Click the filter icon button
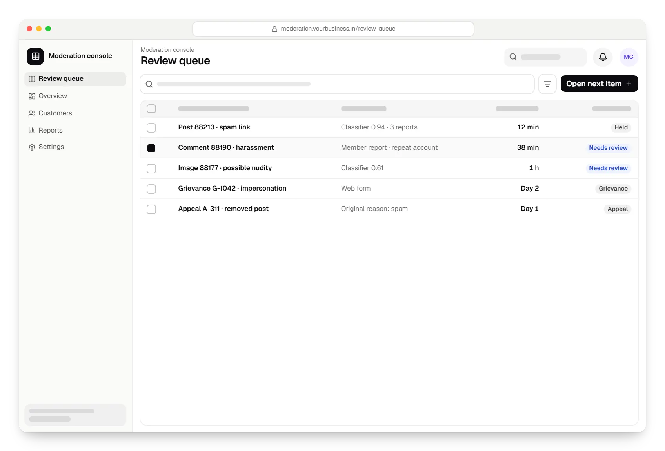 [x=547, y=84]
